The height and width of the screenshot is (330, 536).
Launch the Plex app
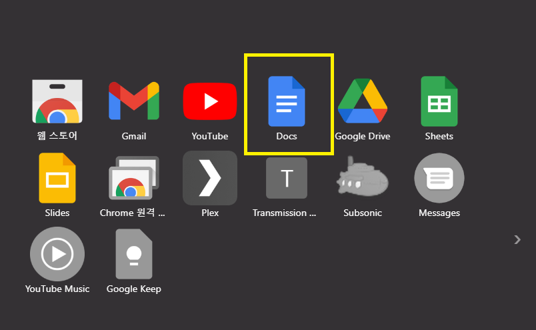click(210, 178)
